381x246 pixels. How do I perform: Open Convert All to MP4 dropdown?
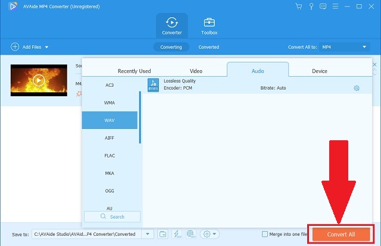(x=344, y=47)
